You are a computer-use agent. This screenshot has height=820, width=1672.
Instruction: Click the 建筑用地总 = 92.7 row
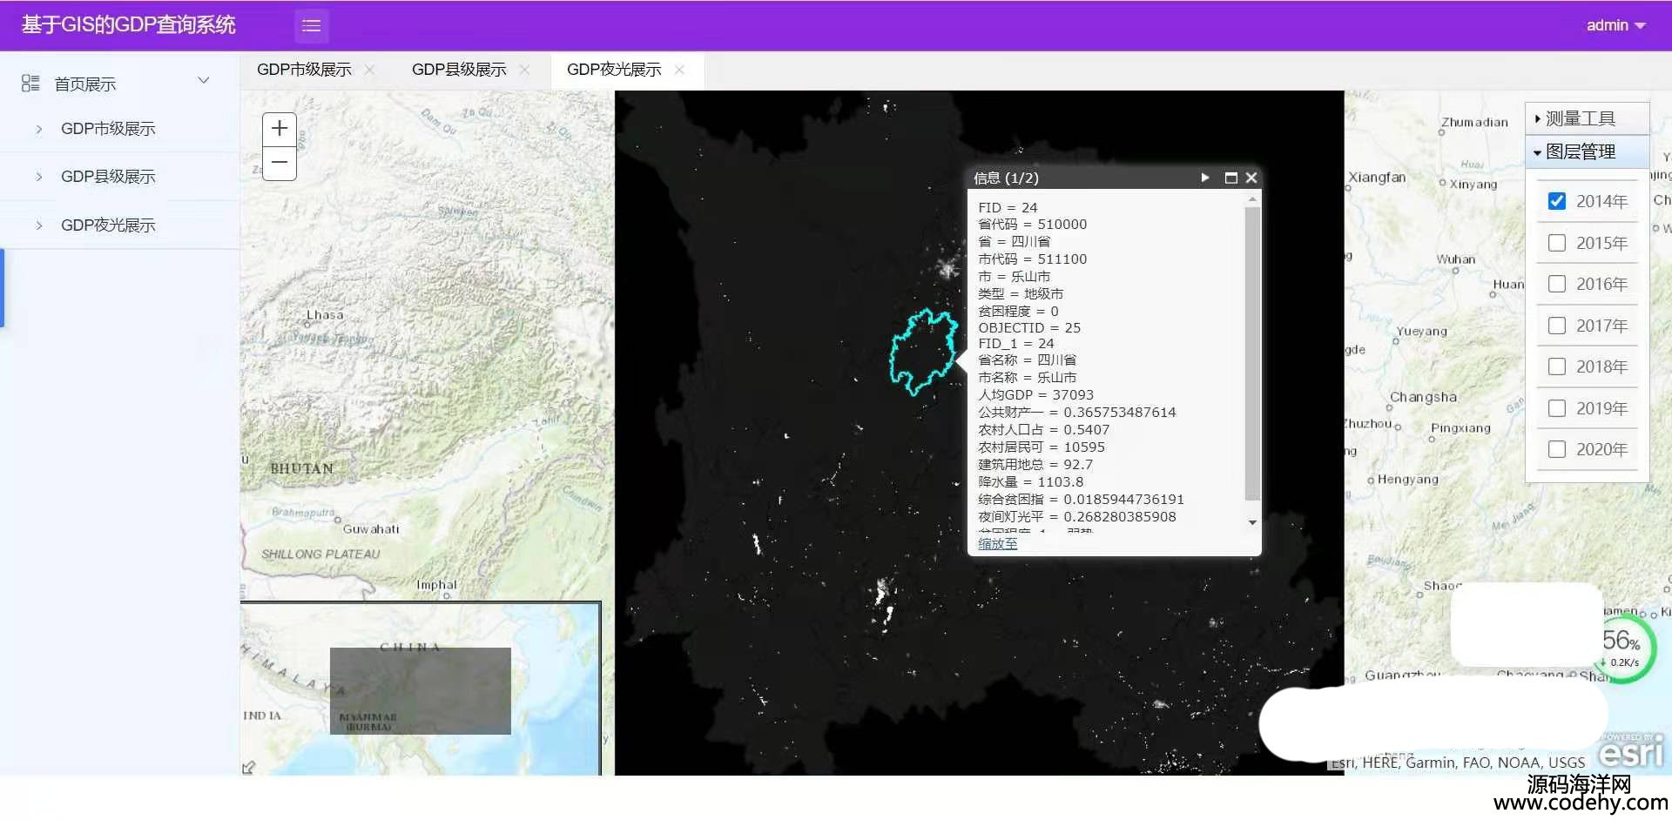[1035, 465]
